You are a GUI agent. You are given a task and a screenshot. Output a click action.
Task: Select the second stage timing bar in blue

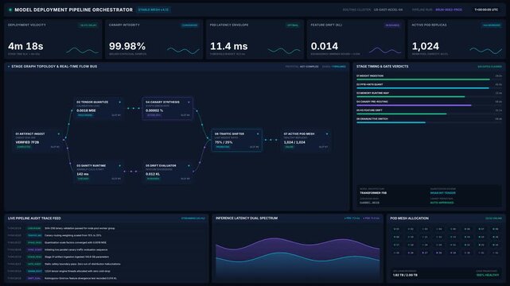point(430,88)
